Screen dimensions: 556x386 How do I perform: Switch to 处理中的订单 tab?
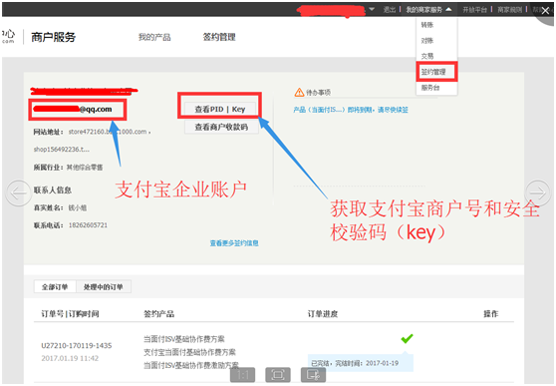point(104,287)
